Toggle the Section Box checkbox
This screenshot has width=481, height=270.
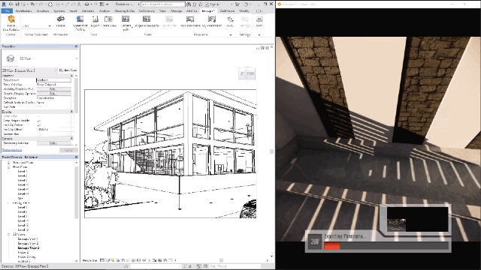[38, 134]
